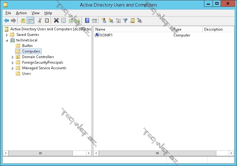Click the Filter funnel icon

click(x=125, y=21)
